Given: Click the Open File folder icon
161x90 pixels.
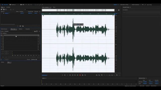Looking at the screenshot, I should (2, 9).
